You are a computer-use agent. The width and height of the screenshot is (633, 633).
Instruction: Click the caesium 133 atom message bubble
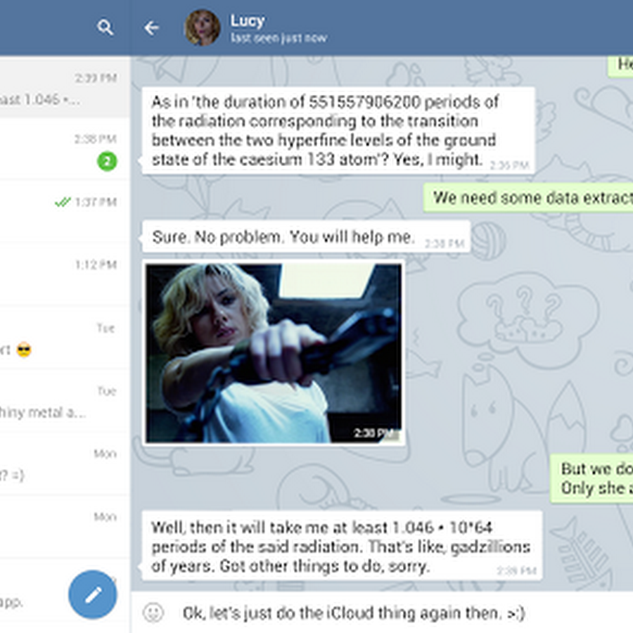[x=338, y=131]
